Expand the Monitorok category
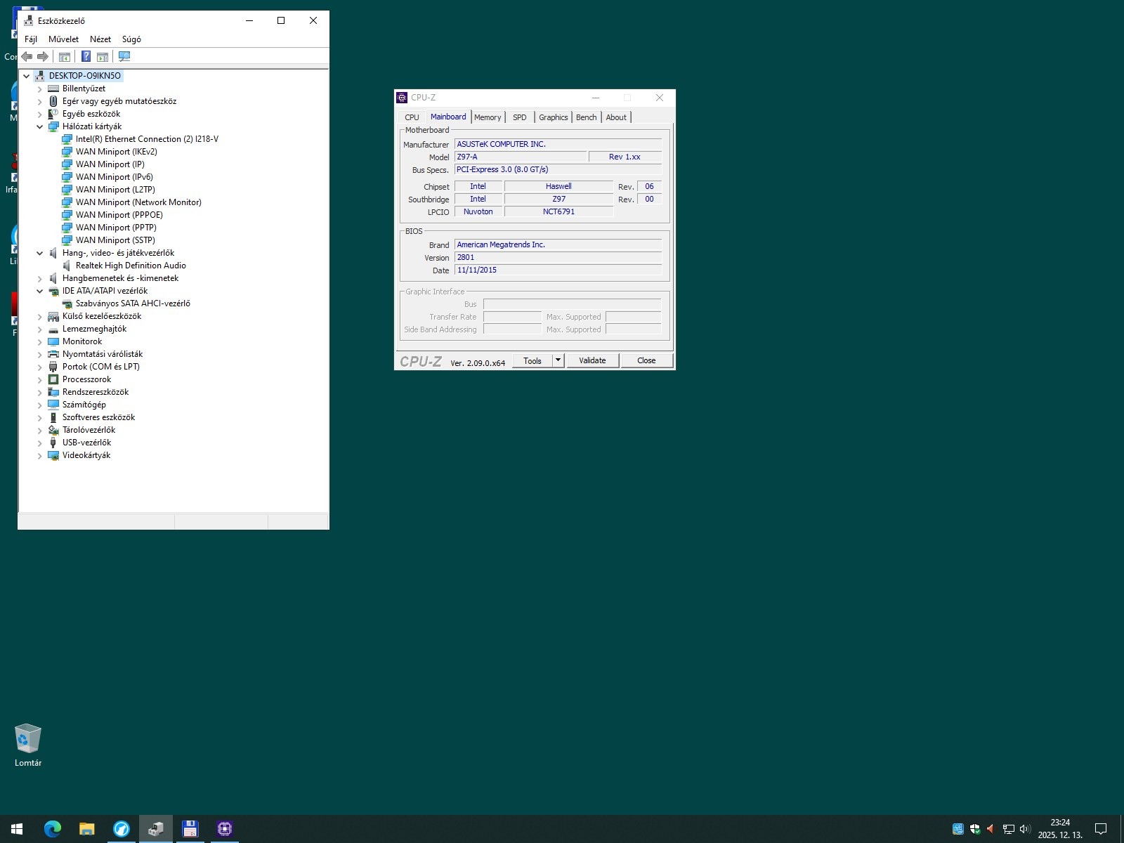The height and width of the screenshot is (843, 1124). coord(40,341)
